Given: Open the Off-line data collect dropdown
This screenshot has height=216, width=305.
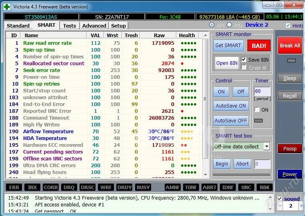Looking at the screenshot, I should tap(267, 146).
